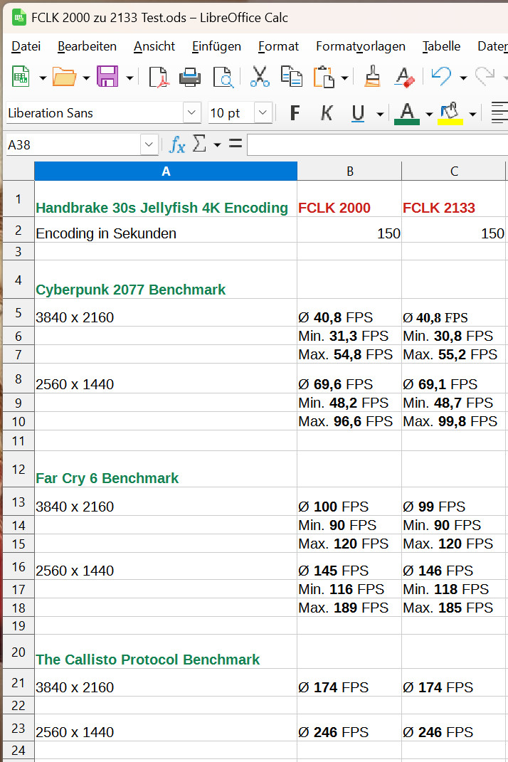
Task: Open Print Preview with magnifier icon
Action: 223,77
